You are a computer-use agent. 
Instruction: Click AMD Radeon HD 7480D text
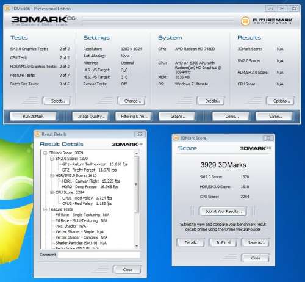(x=195, y=49)
